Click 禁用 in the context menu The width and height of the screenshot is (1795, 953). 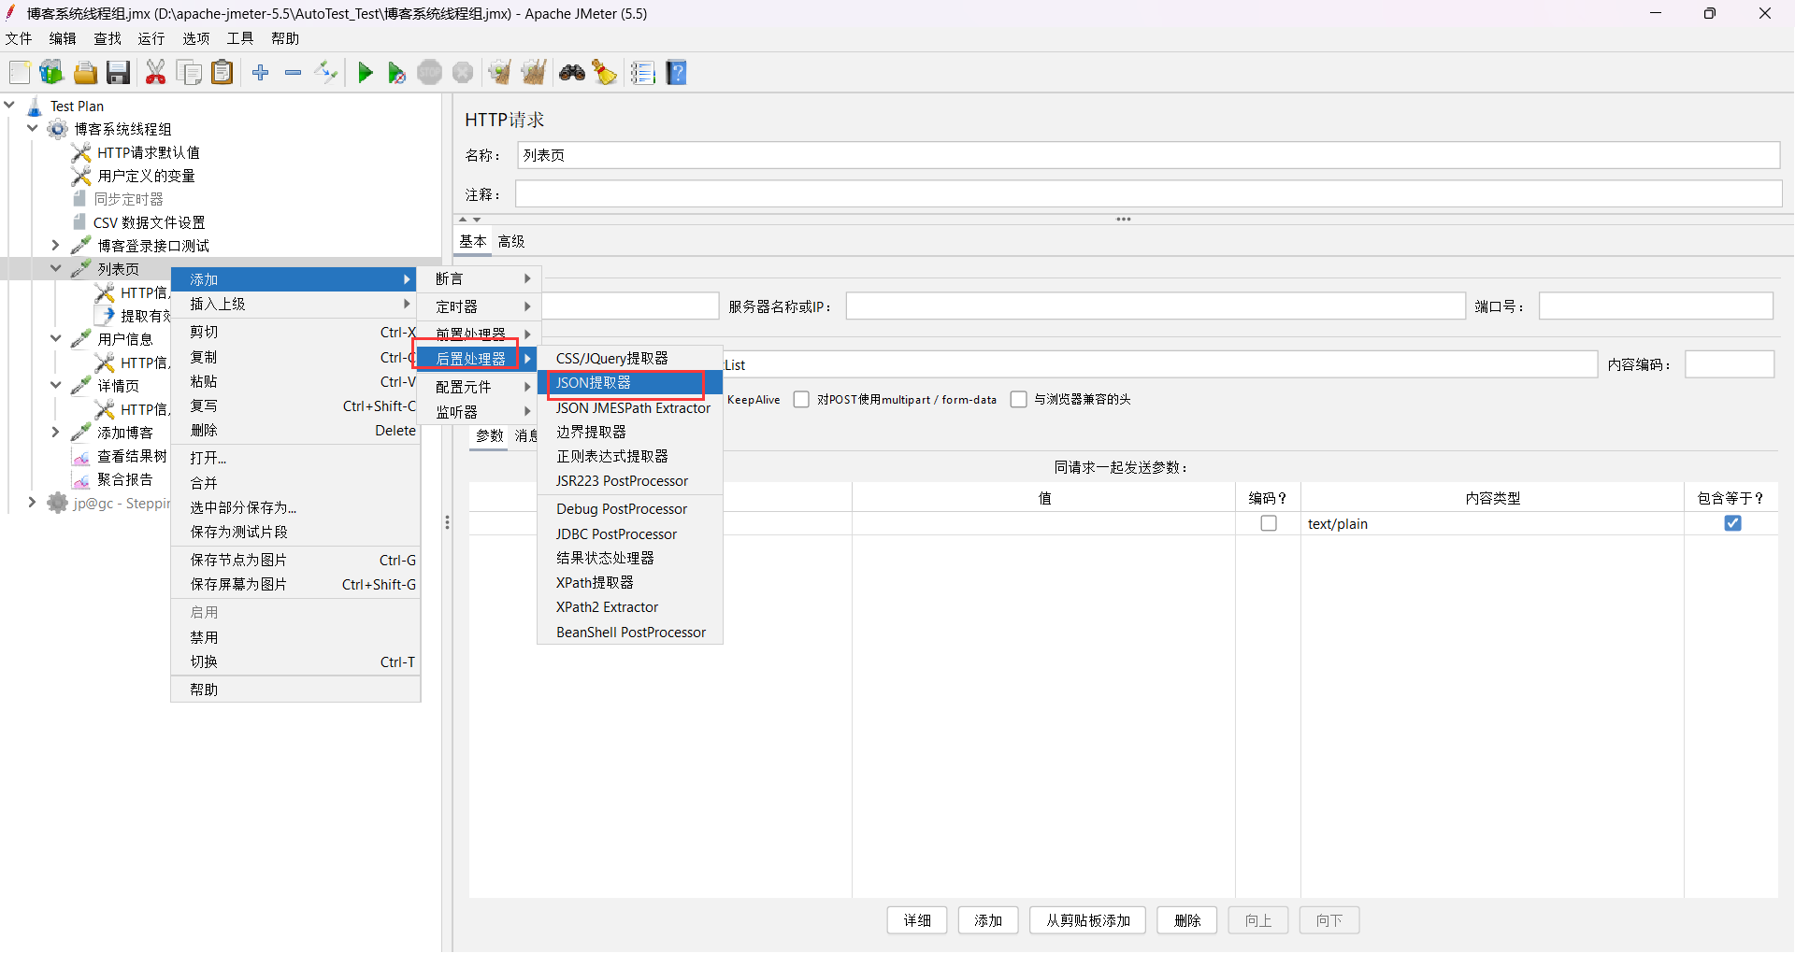coord(295,638)
